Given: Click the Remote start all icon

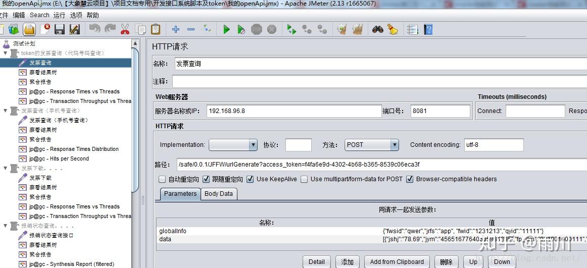Looking at the screenshot, I should click(x=291, y=29).
